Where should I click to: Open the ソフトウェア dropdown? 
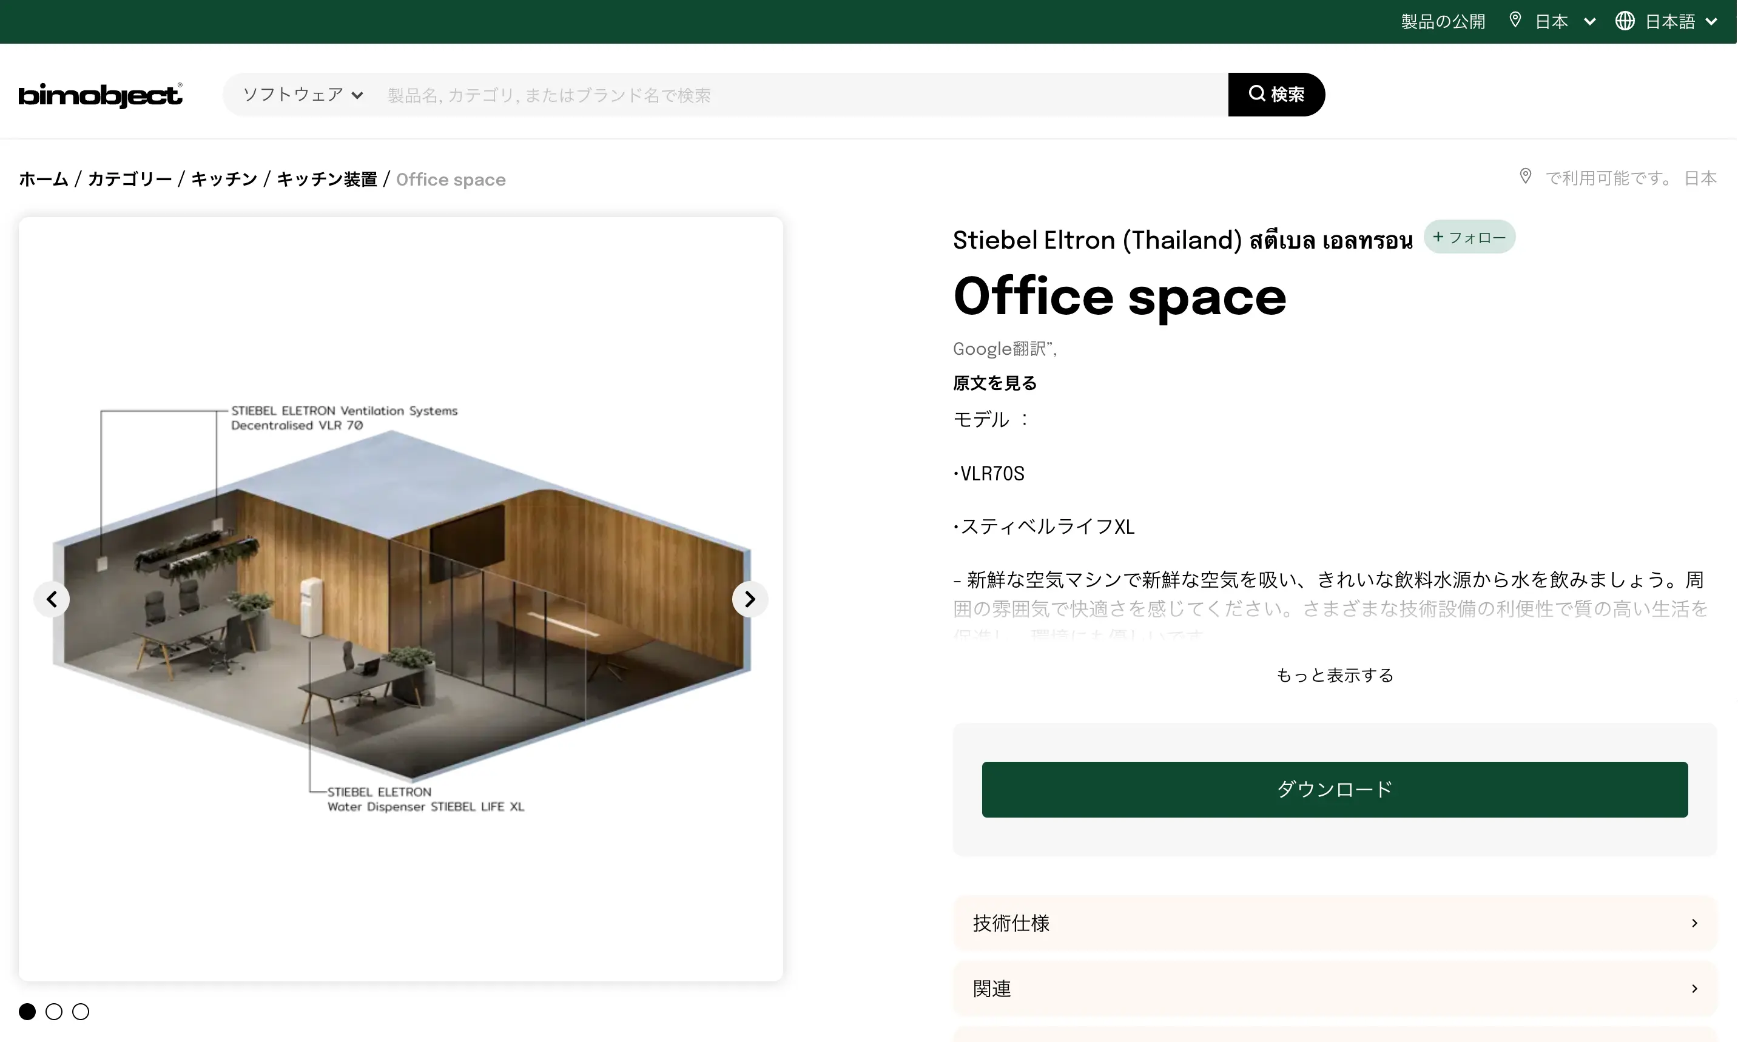click(303, 95)
